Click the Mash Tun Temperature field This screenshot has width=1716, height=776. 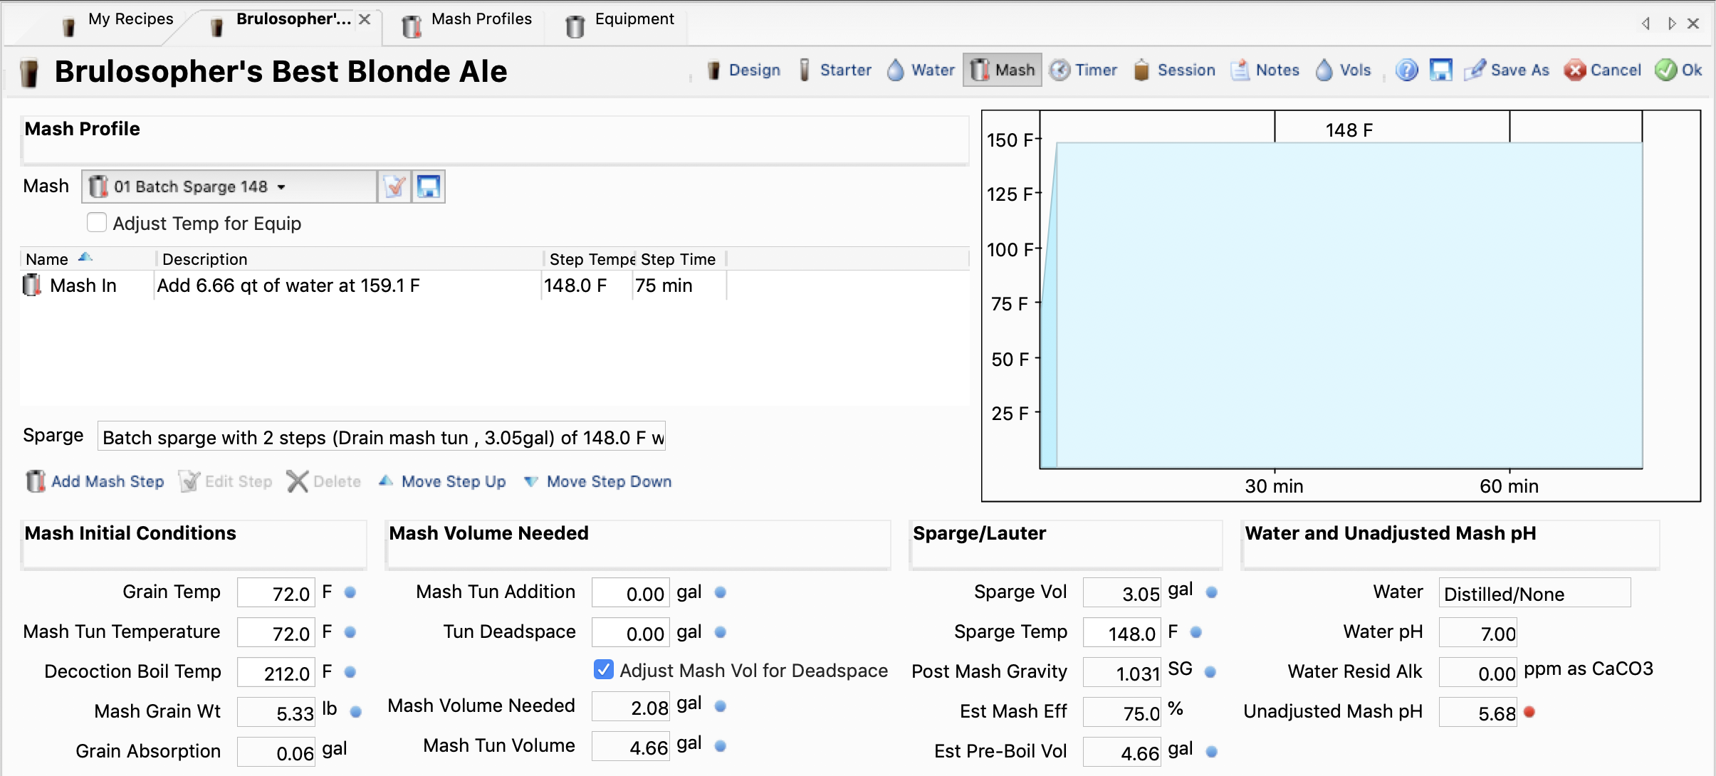276,633
